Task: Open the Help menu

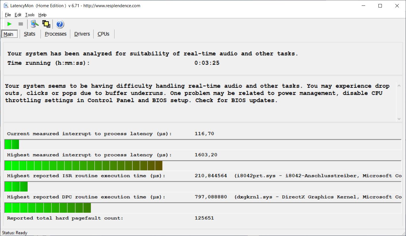Action: 42,15
